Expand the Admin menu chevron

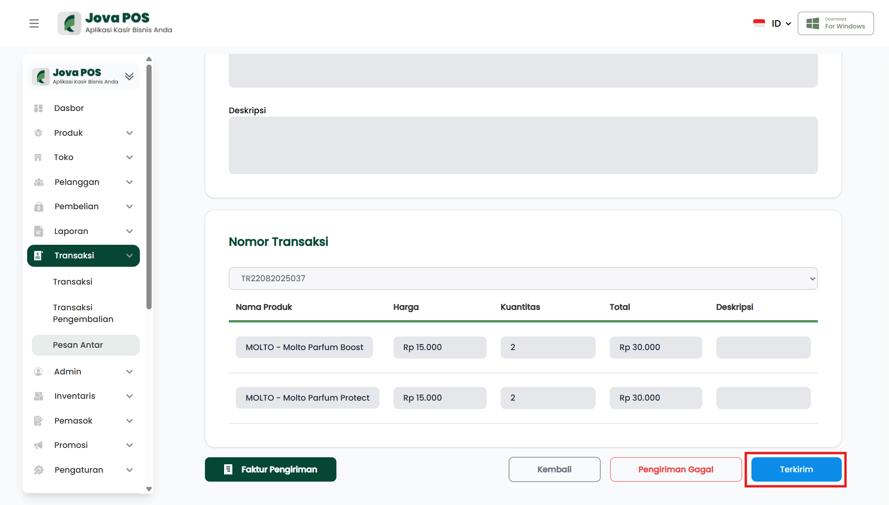[130, 372]
